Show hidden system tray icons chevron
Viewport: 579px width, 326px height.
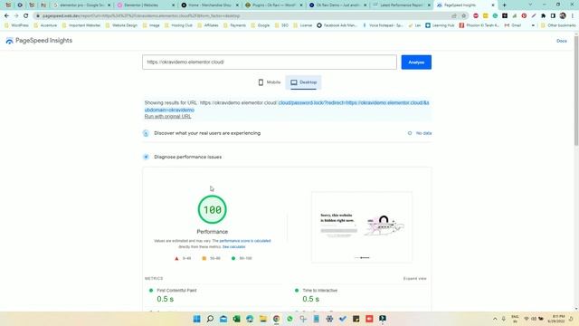pos(495,319)
